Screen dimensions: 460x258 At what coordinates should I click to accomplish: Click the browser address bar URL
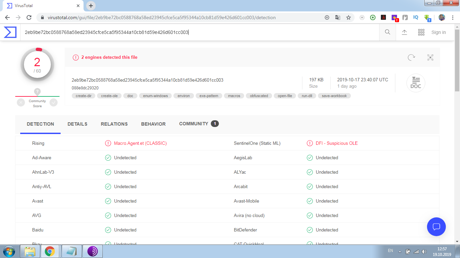tap(162, 17)
